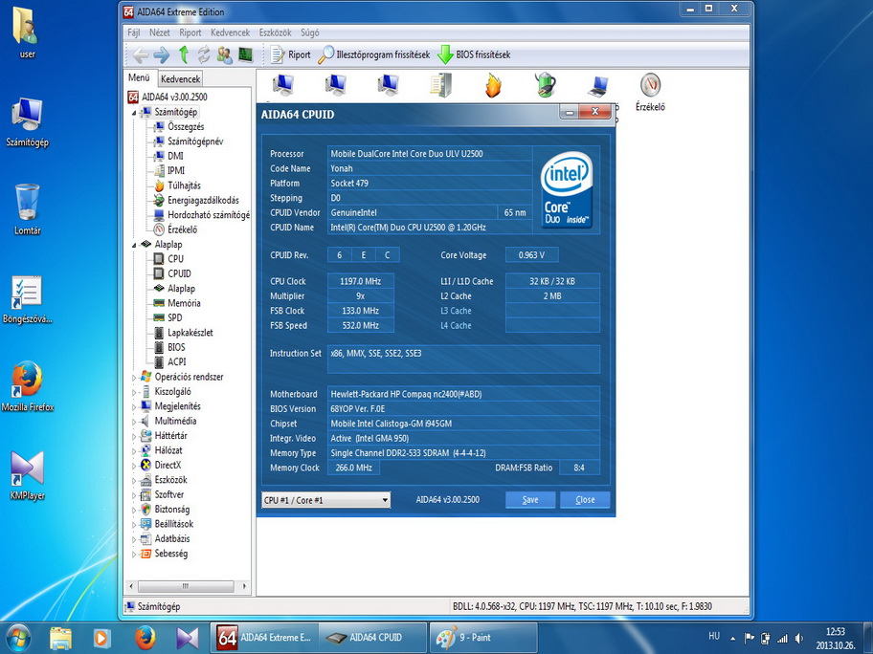Open Windows Explorer from taskbar
873x654 pixels.
coord(60,638)
